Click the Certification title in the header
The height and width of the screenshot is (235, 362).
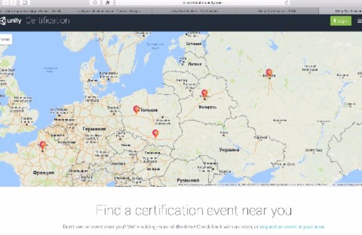[47, 21]
